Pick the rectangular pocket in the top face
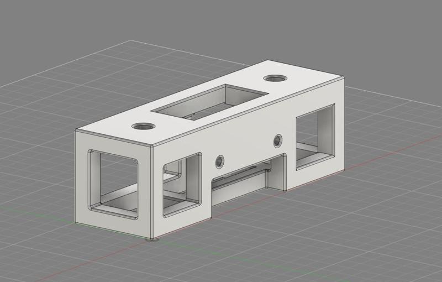Viewport: 442px width, 282px height. pyautogui.click(x=209, y=101)
